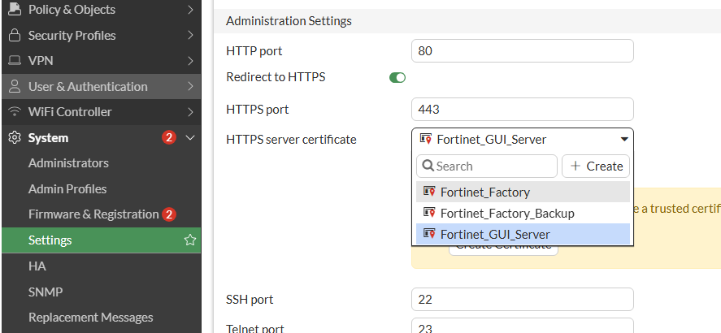Click the User & Authentication menu label

pos(88,86)
